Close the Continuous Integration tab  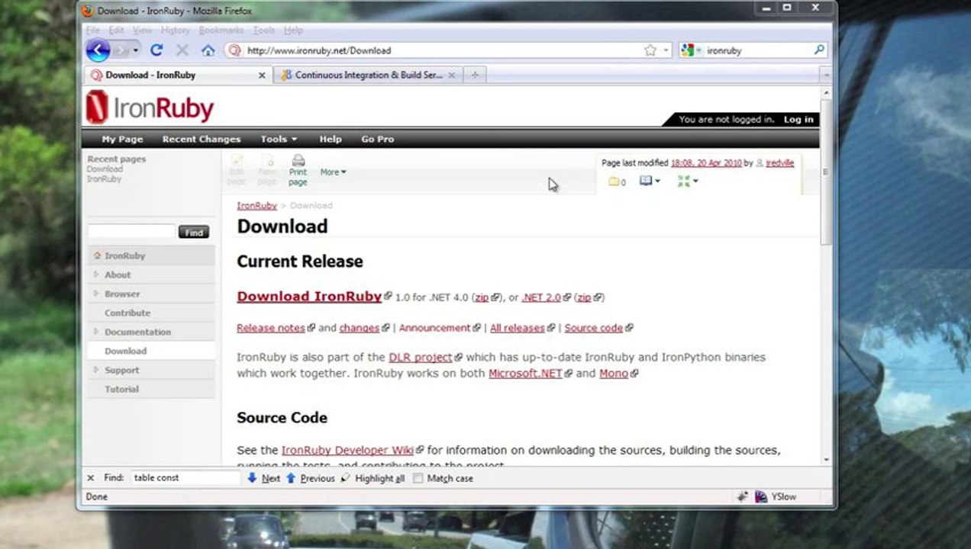coord(452,75)
